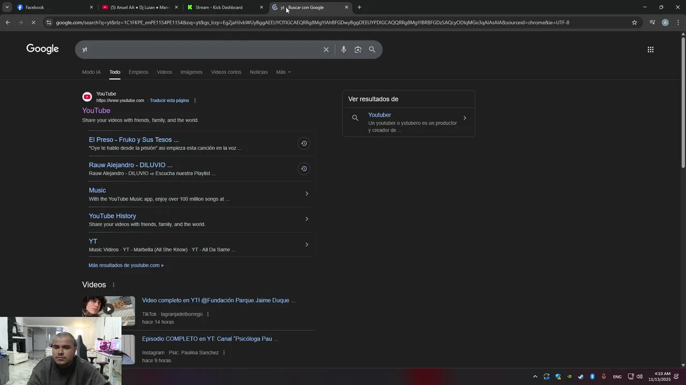
Task: Open the YT sitelink
Action: coord(93,241)
